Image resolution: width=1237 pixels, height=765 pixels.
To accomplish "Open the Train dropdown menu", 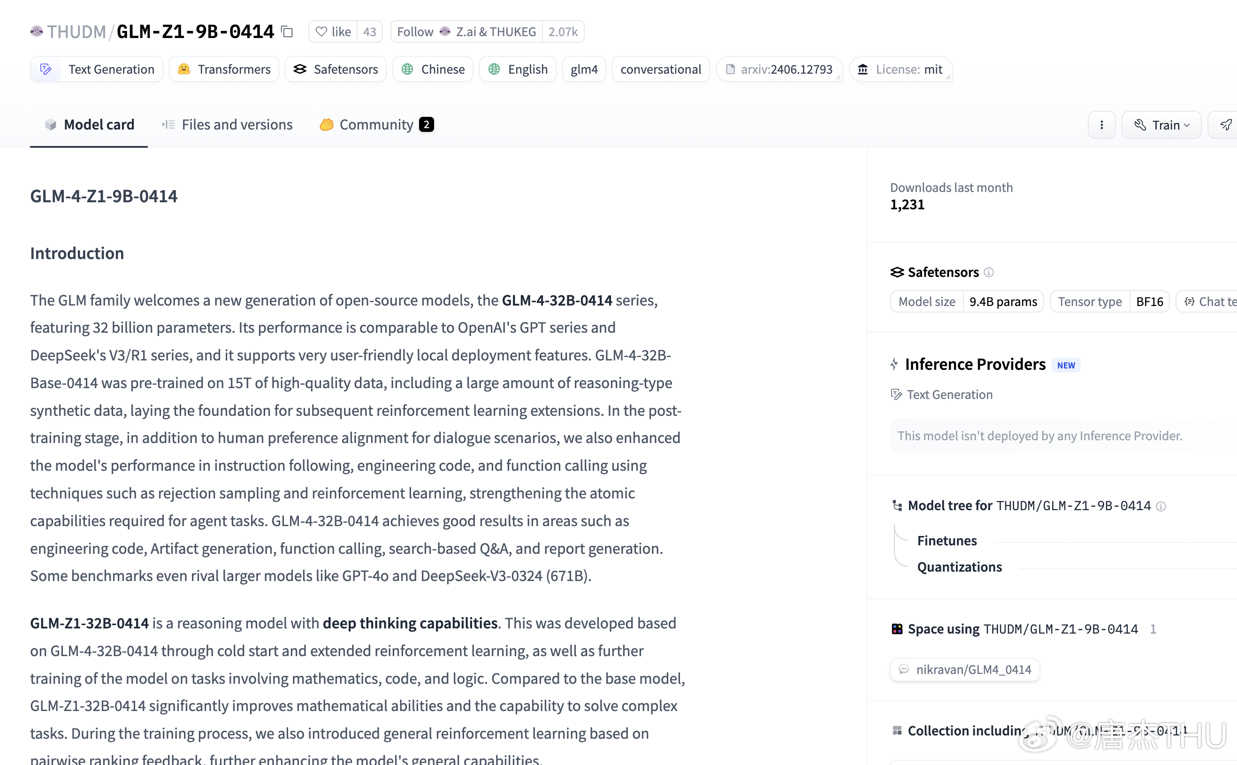I will pos(1161,125).
